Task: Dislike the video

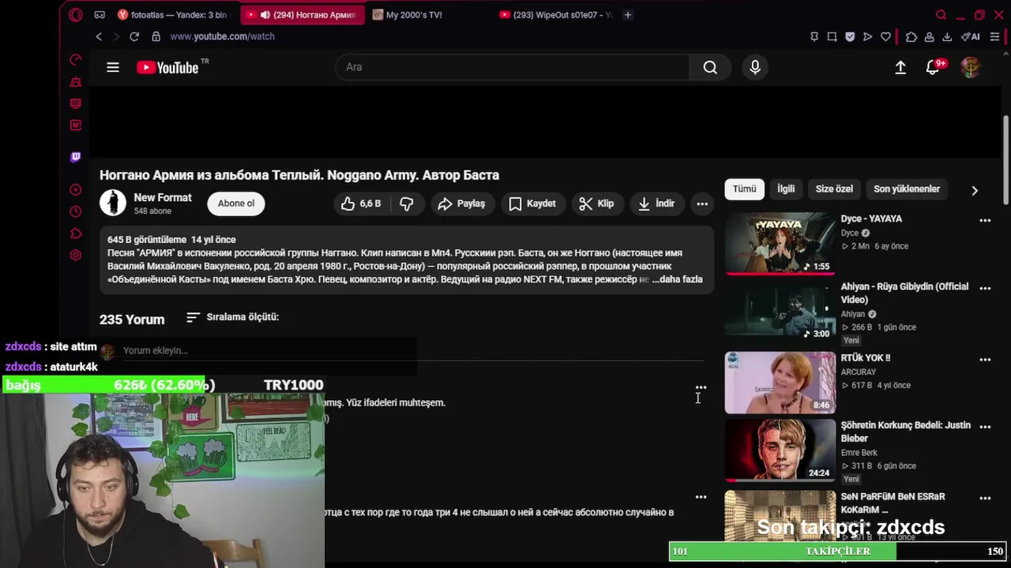Action: [407, 204]
